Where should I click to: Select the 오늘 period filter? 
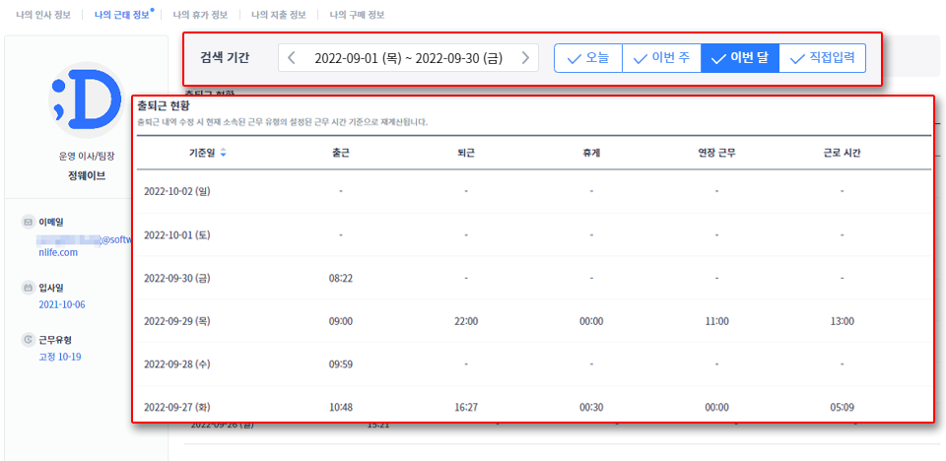(588, 58)
